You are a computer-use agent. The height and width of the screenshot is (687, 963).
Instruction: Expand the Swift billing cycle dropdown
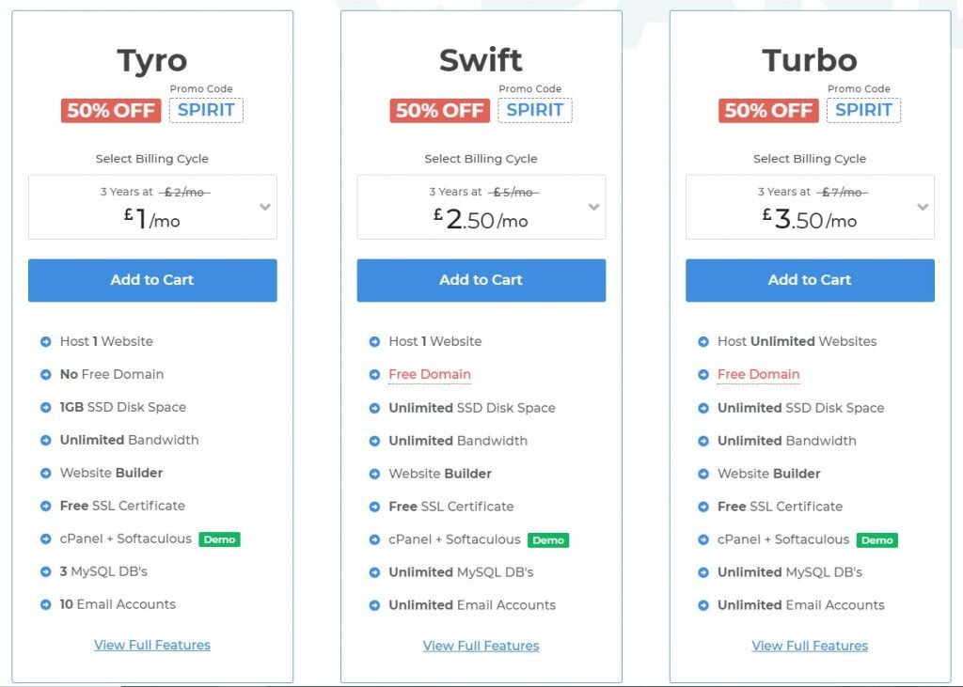pos(481,207)
